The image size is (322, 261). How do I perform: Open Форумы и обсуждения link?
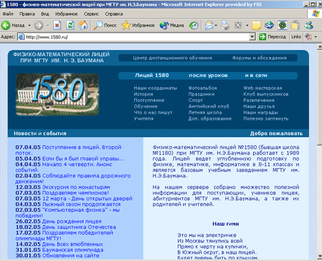(x=259, y=58)
